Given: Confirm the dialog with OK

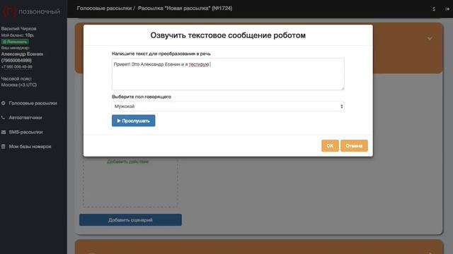Looking at the screenshot, I should tap(330, 146).
